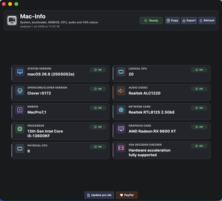Select the Network Card globe icon
Screen dimensions: 222x201
pyautogui.click(x=121, y=110)
